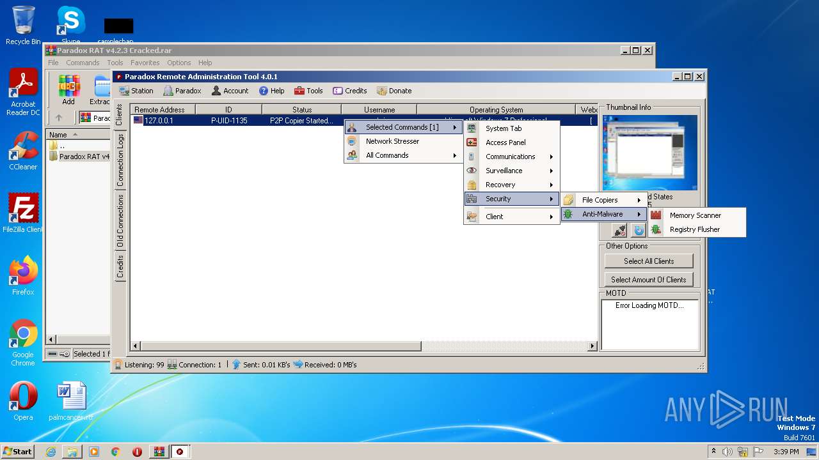This screenshot has height=460, width=819.
Task: Click the disconnect plug icon under thumbnail
Action: point(619,231)
